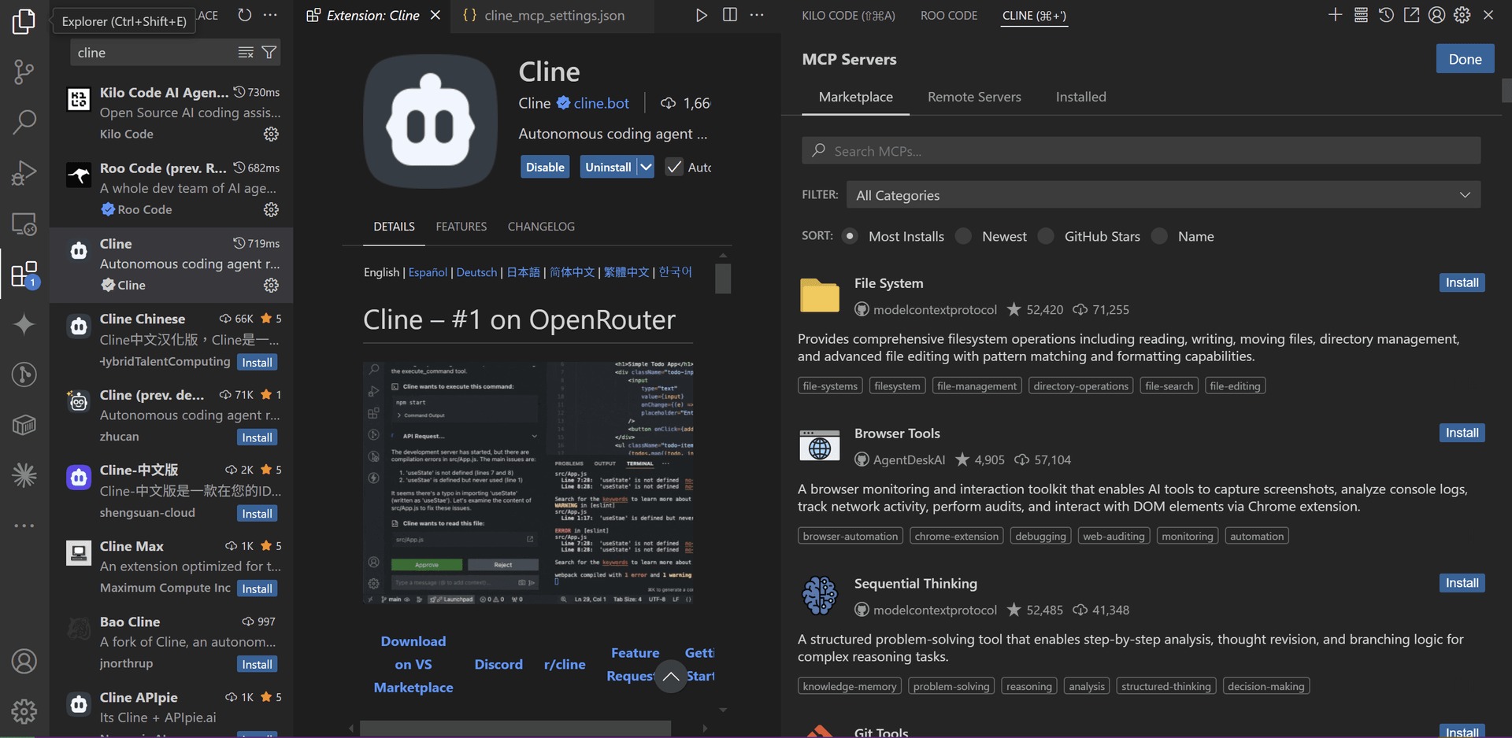Image resolution: width=1512 pixels, height=738 pixels.
Task: Click the README vertical scrollbar thumb
Action: (723, 279)
